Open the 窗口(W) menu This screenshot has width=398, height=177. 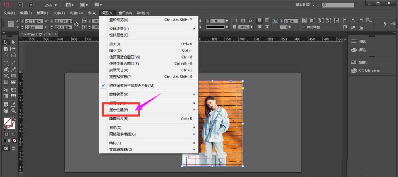125,13
